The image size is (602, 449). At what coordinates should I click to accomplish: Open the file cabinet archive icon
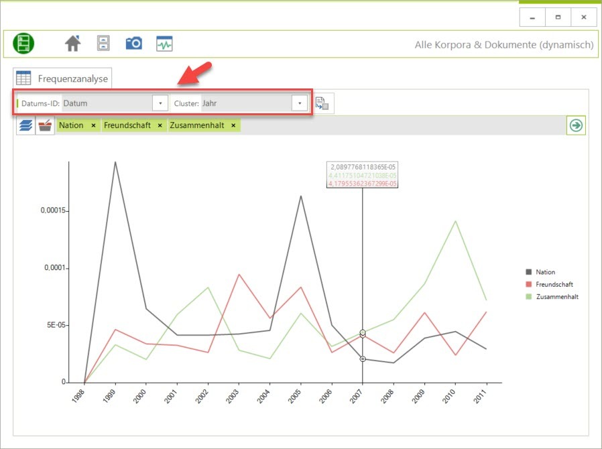[103, 44]
